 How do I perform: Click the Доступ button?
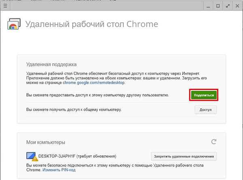point(205,110)
